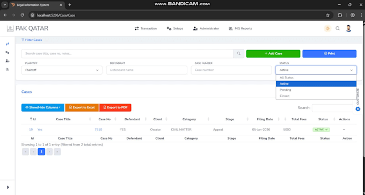
Task: Choose Pending status option
Action: 316,90
